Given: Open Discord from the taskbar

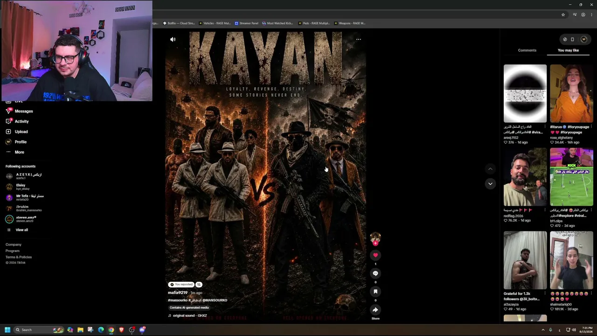Looking at the screenshot, I should pyautogui.click(x=142, y=330).
